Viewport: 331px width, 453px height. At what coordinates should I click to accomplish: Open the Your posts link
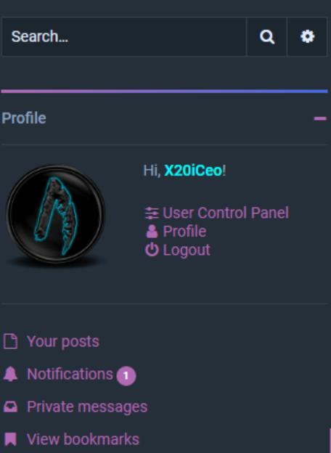[63, 342]
